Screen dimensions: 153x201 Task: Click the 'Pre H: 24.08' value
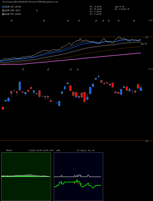pos(95,9)
